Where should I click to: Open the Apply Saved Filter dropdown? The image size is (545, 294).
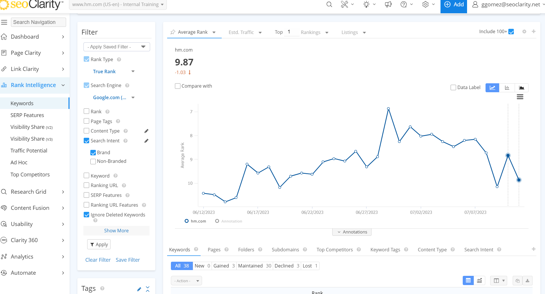tap(117, 47)
